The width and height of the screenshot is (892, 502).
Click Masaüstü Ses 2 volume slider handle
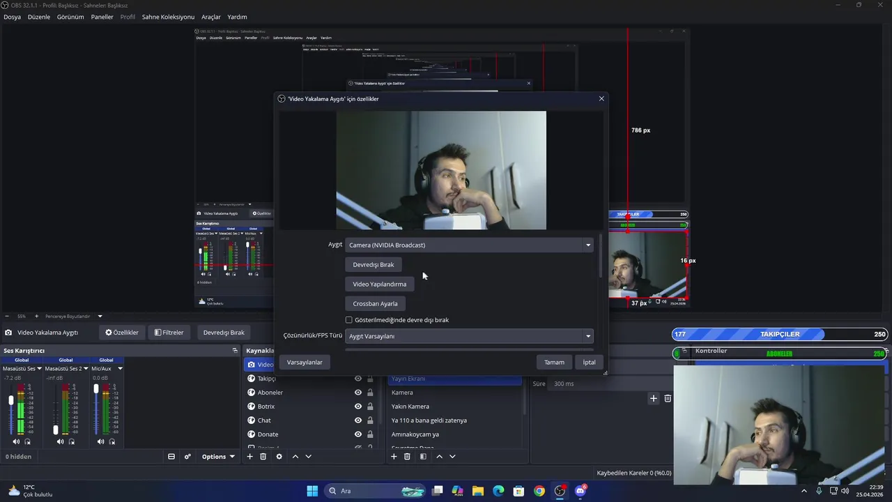[55, 430]
